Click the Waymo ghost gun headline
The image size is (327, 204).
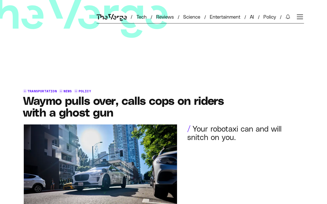(123, 107)
